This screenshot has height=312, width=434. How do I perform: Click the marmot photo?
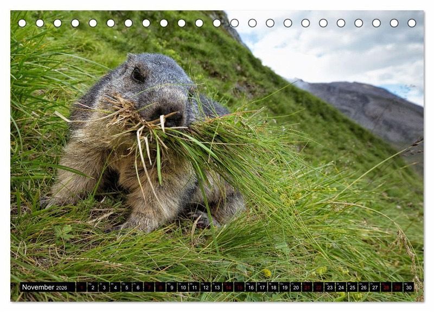(217, 156)
